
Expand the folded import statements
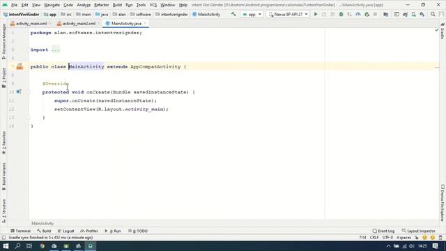click(56, 50)
